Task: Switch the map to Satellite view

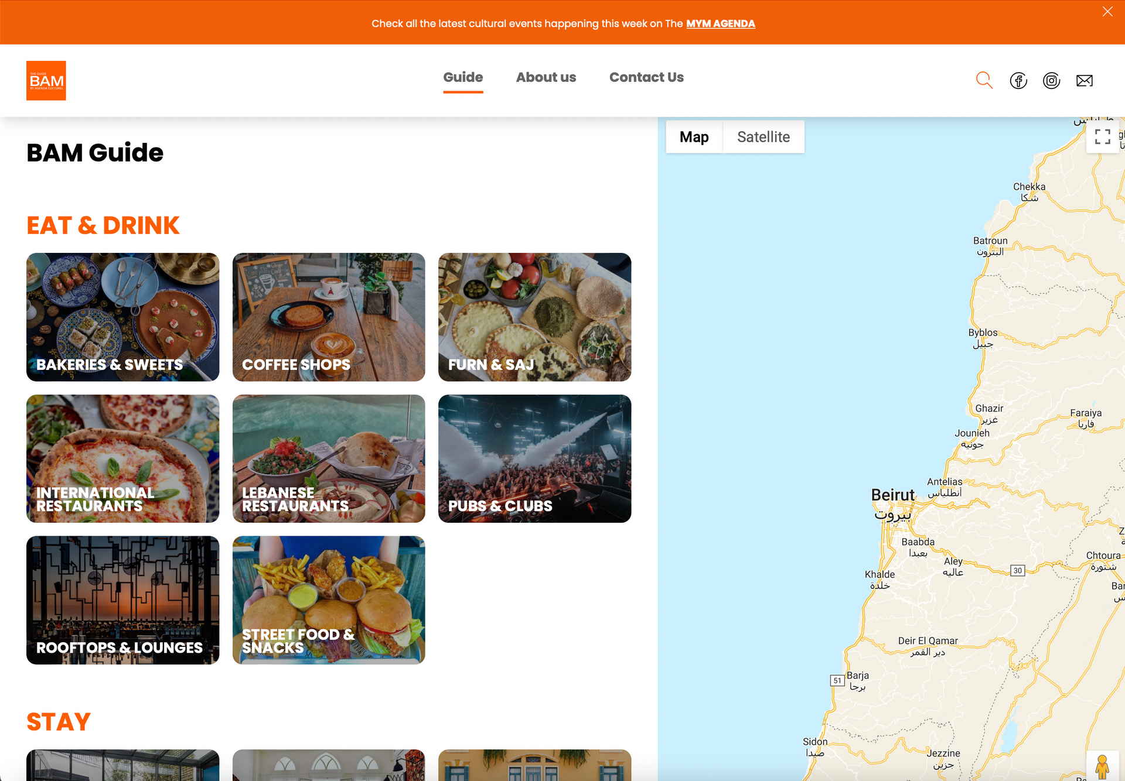Action: pos(763,136)
